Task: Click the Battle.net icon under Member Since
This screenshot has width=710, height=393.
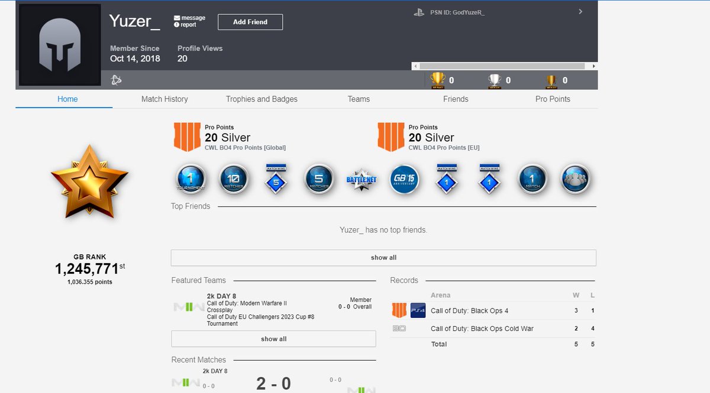Action: pos(116,79)
